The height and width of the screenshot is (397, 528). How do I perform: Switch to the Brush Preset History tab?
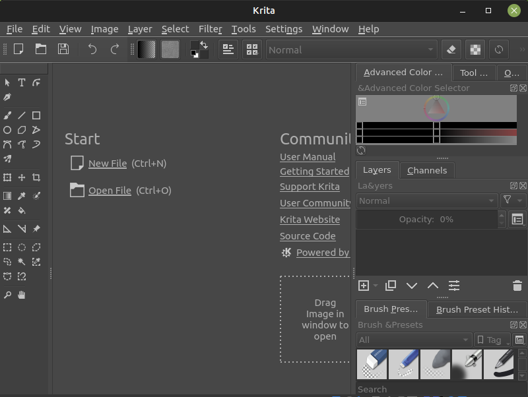(x=477, y=309)
